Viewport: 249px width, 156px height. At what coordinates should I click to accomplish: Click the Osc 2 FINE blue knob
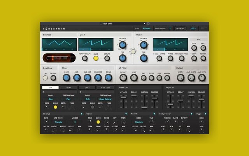pyautogui.click(x=144, y=58)
